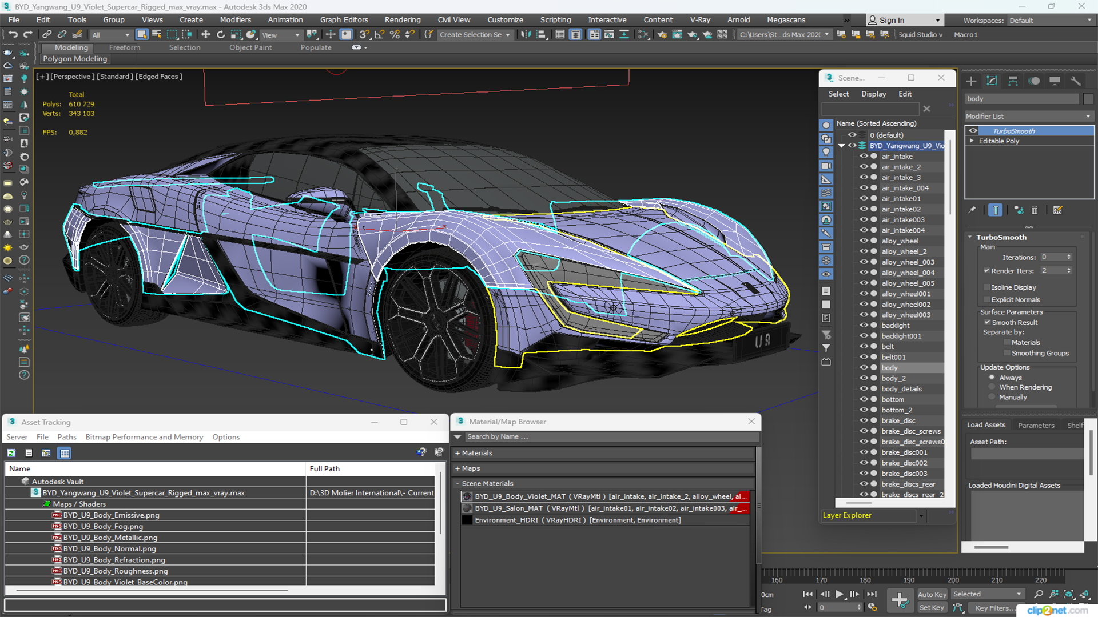1098x617 pixels.
Task: Click the Undo arrow icon
Action: pos(13,34)
